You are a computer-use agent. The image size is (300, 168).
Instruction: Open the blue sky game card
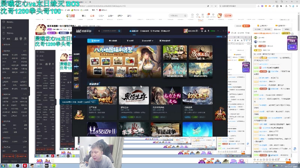pos(198,129)
